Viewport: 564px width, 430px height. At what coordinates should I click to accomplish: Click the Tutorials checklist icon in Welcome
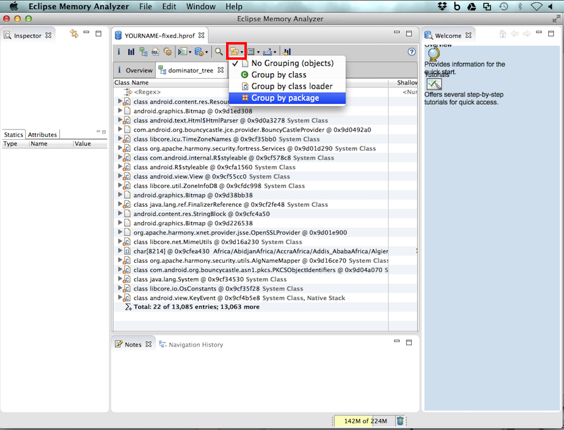pos(434,84)
